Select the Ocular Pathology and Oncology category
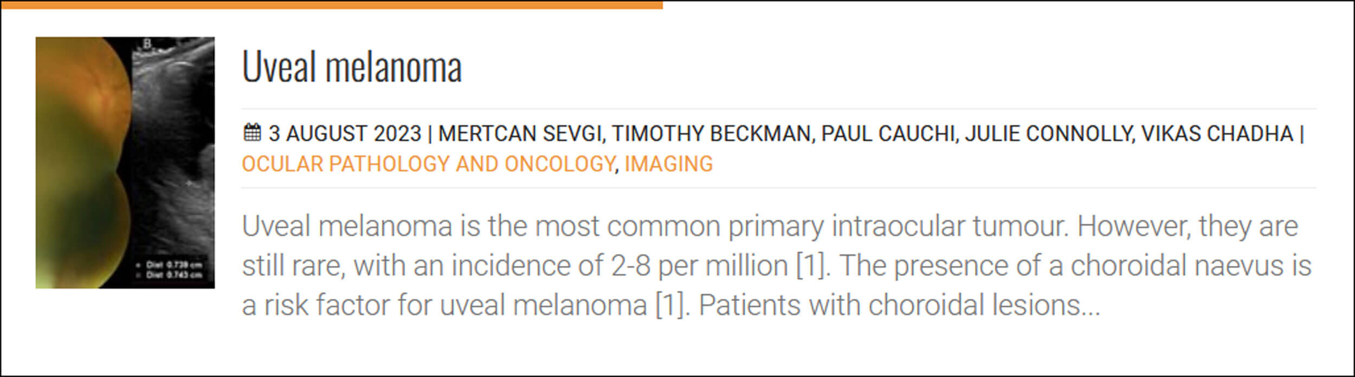This screenshot has width=1355, height=377. (x=428, y=164)
